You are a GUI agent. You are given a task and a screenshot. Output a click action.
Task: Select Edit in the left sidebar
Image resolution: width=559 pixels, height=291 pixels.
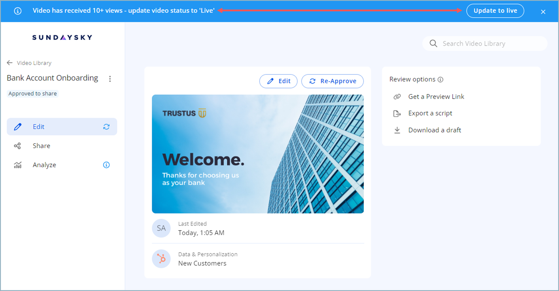click(x=38, y=127)
